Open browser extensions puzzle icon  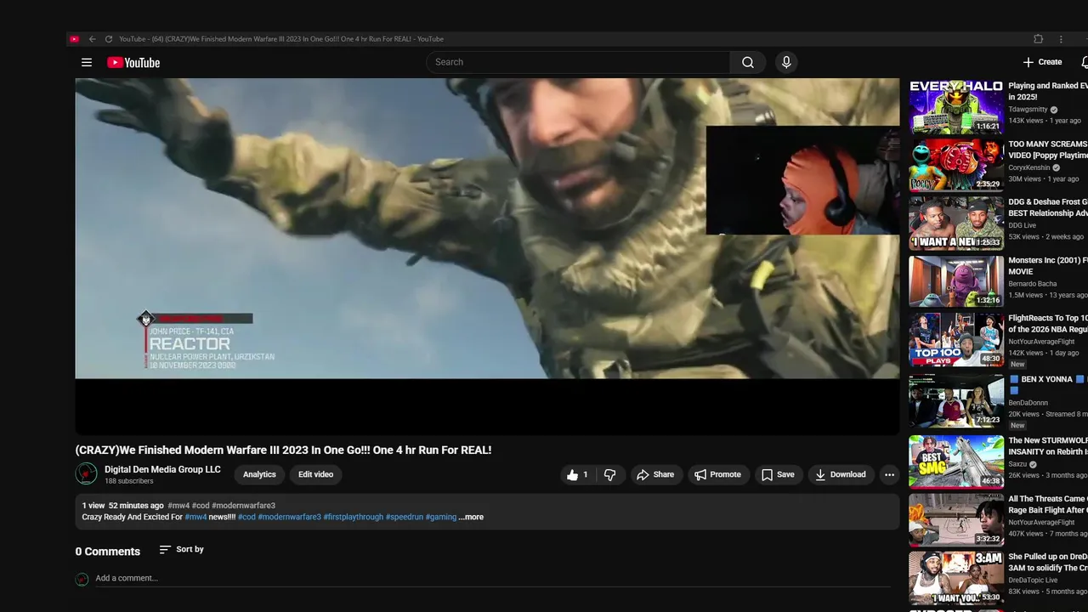(1038, 39)
